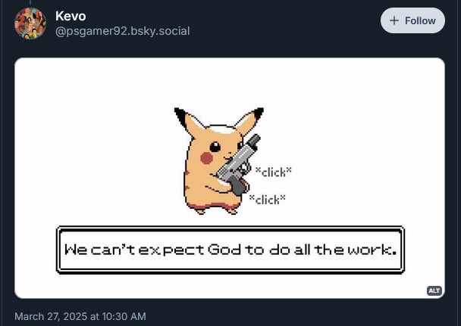Open the Kevo display name link

(x=71, y=16)
